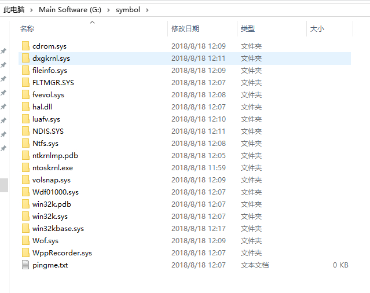The width and height of the screenshot is (370, 293).
Task: Click the ntoskrnl.exe folder icon
Action: pyautogui.click(x=25, y=167)
